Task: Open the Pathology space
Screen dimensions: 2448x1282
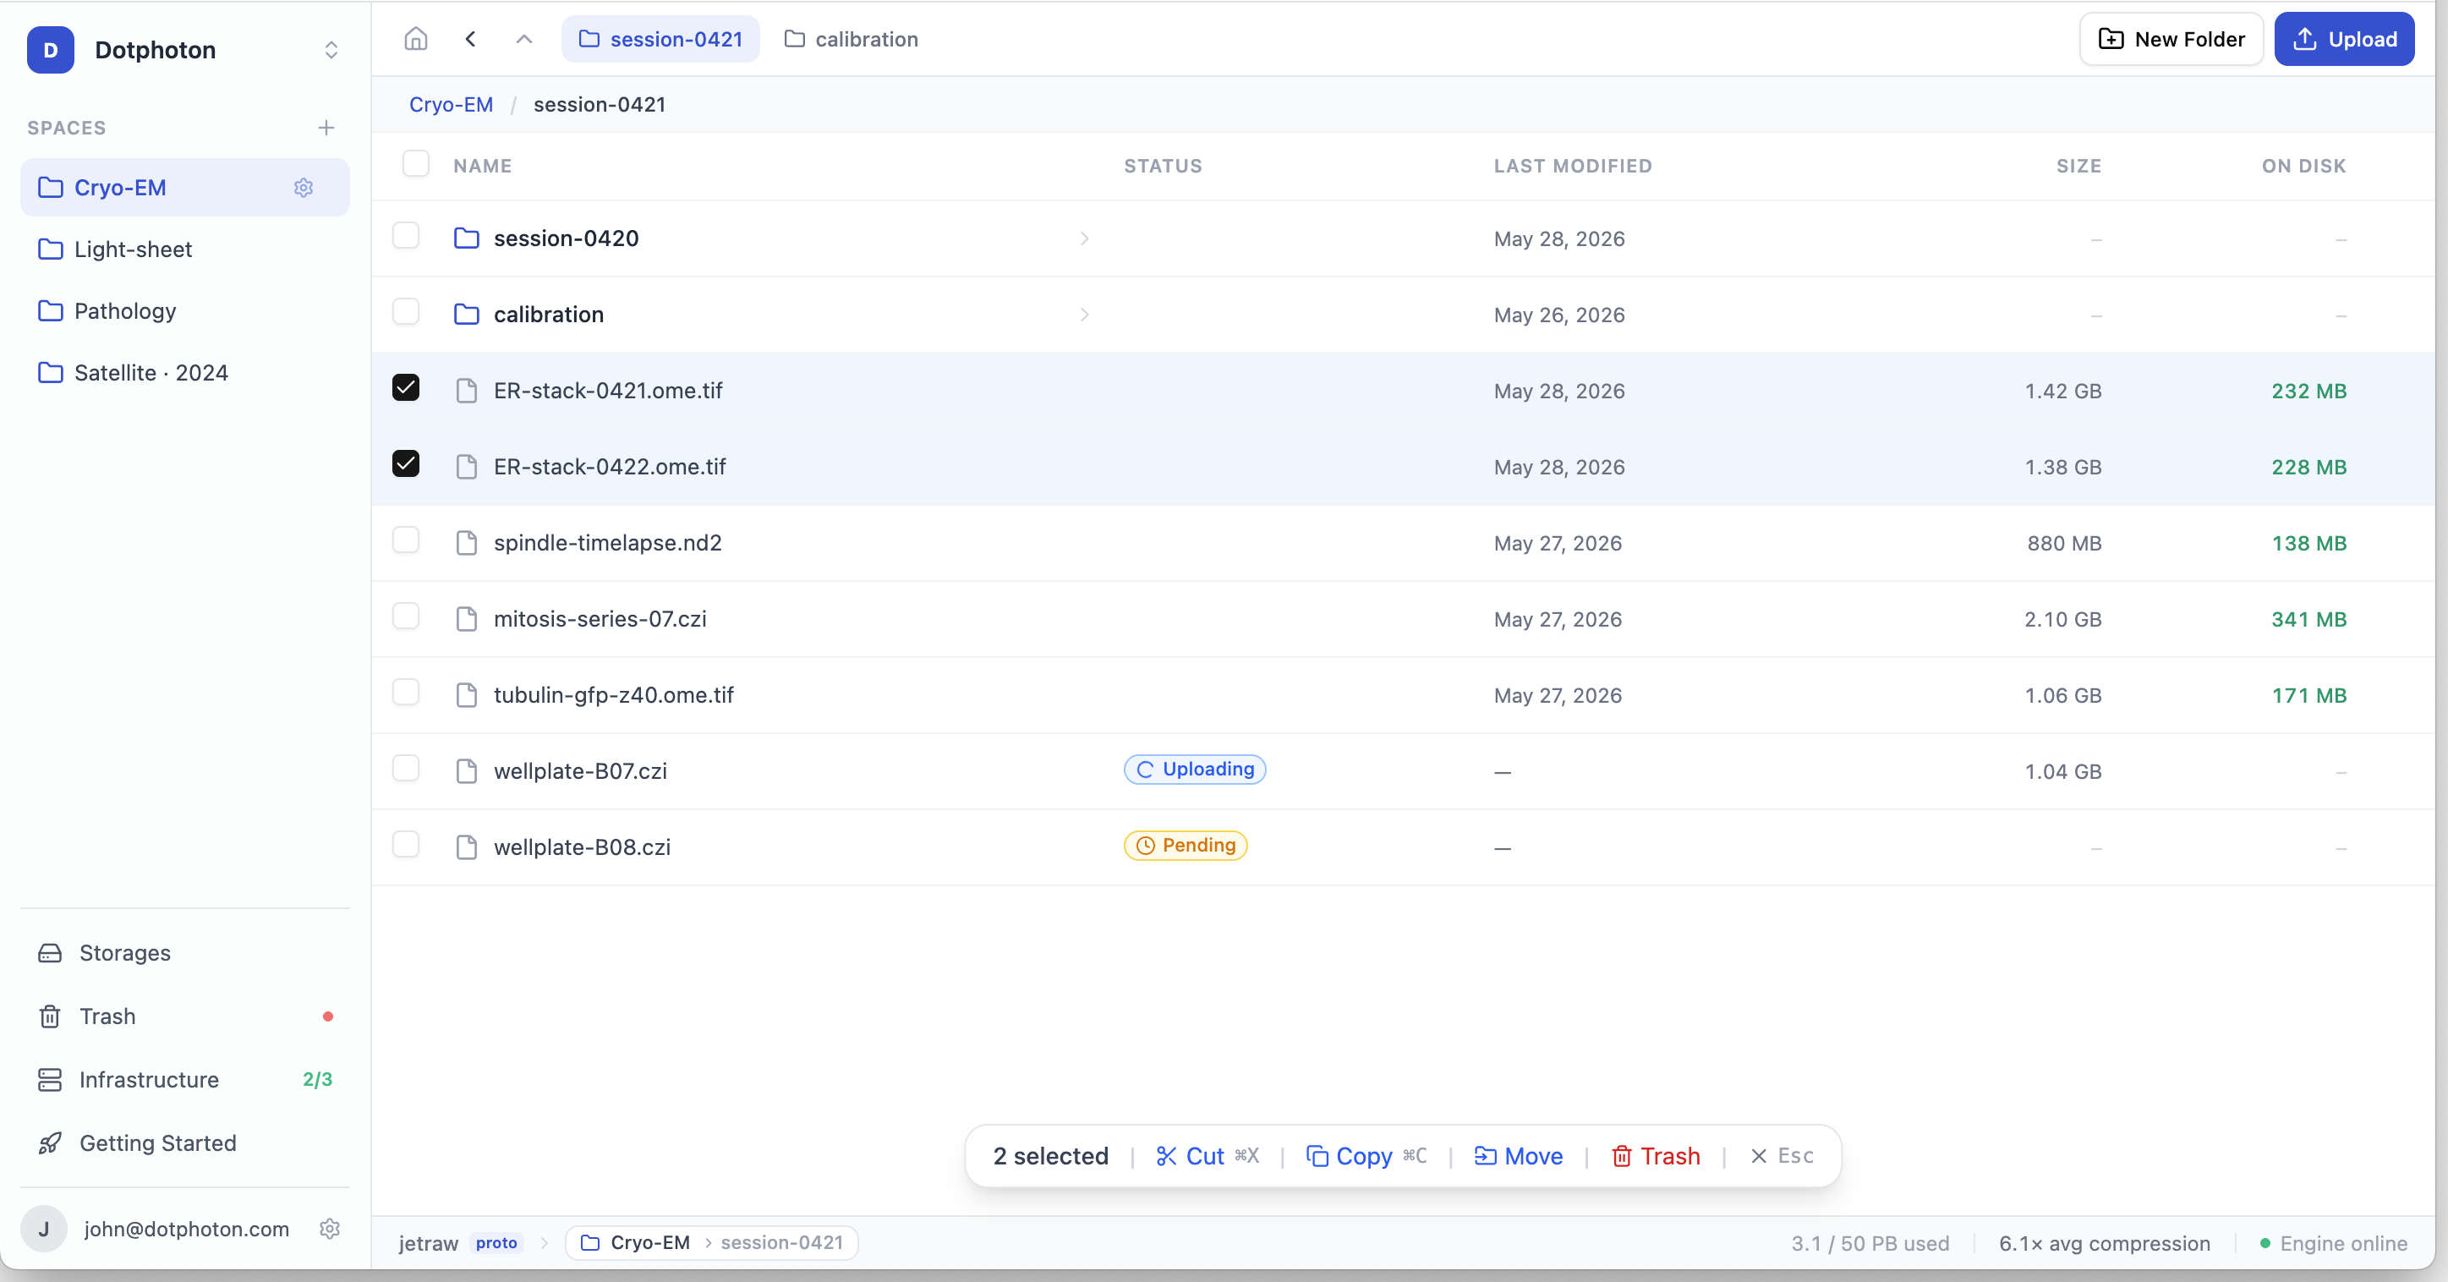Action: [184, 312]
